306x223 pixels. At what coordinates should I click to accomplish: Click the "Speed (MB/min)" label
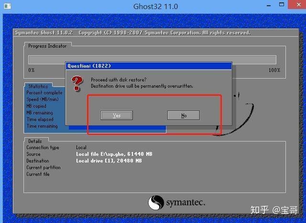point(43,99)
